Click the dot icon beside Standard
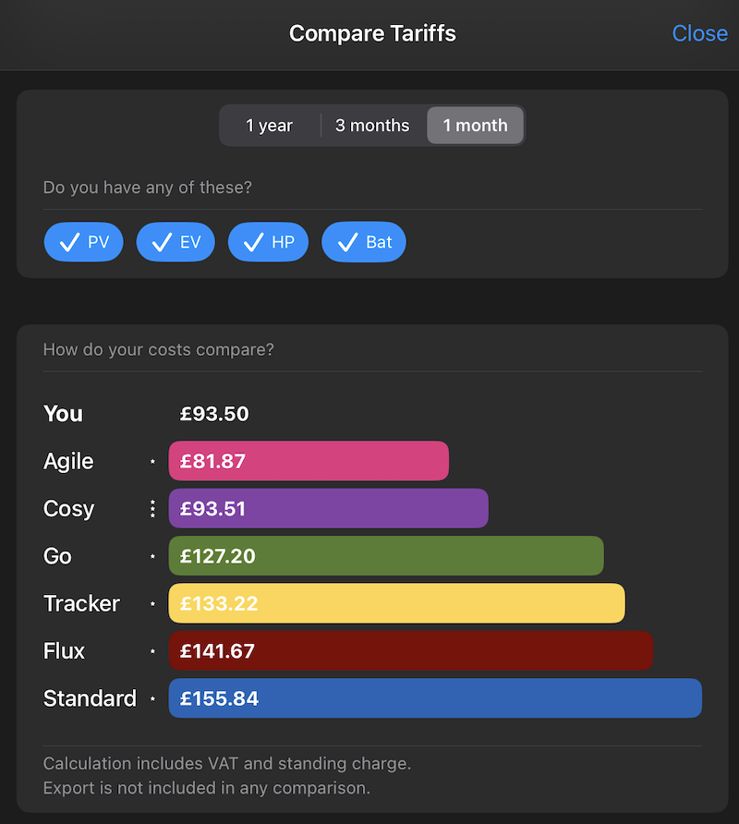 click(x=152, y=698)
